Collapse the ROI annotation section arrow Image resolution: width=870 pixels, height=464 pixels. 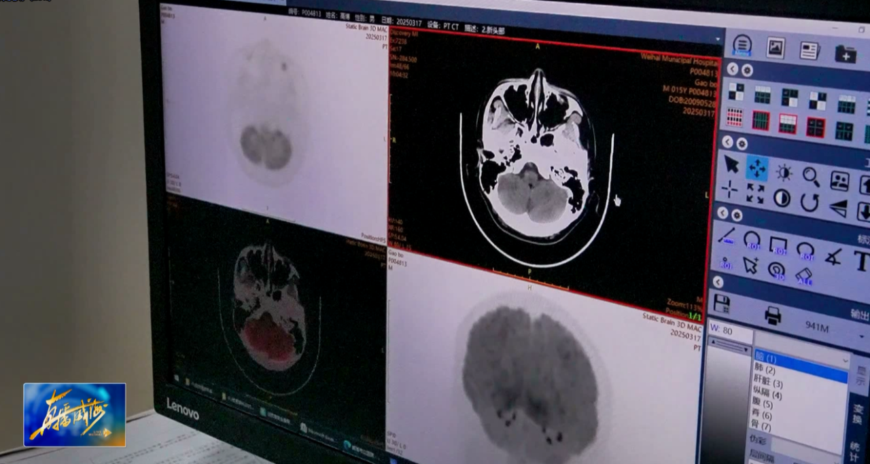tap(723, 213)
